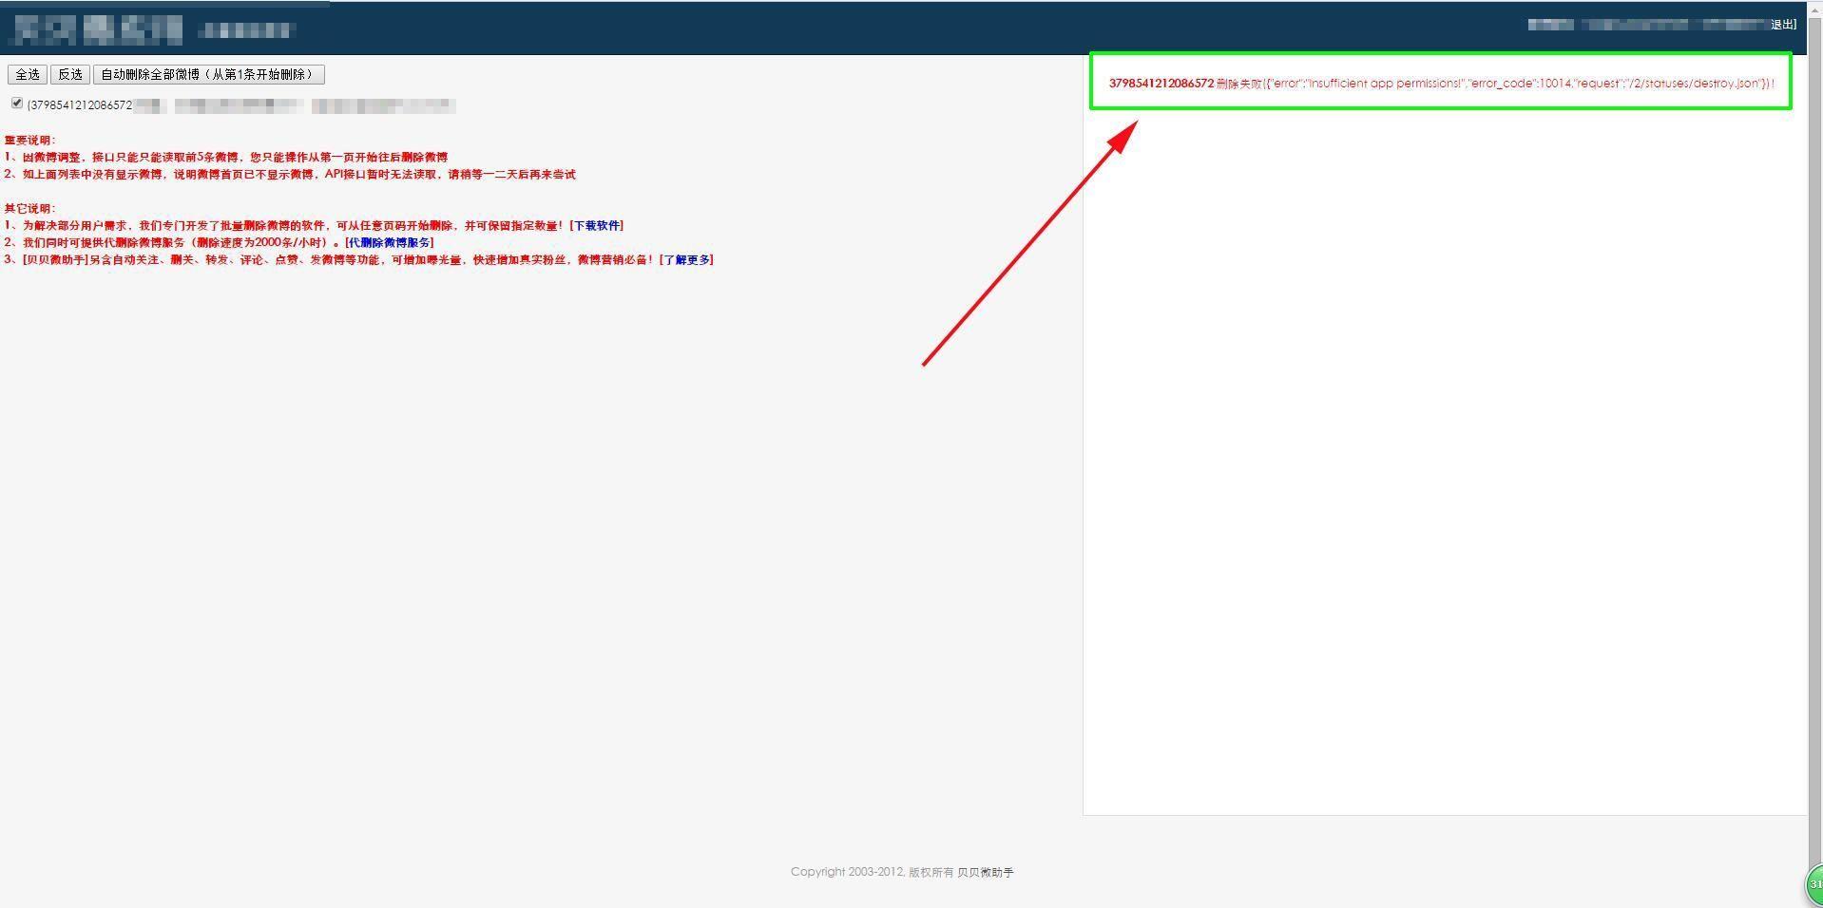Screen dimensions: 1823x908
Task: Open the 代删除微博服务 link
Action: click(390, 242)
